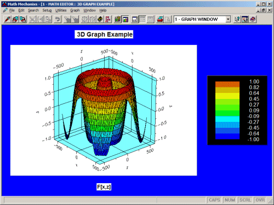Screen dimensions: 274x205
Task: Toggle the CAPS indicator in status bar
Action: tap(214, 200)
